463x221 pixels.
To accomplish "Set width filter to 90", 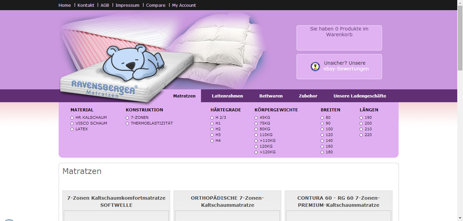I will click(x=322, y=124).
